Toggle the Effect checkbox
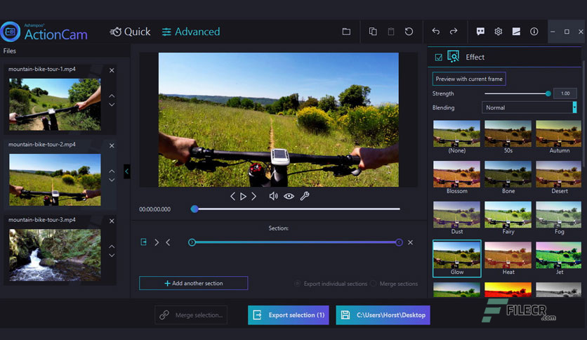Screen dimensions: 587x340 point(438,58)
